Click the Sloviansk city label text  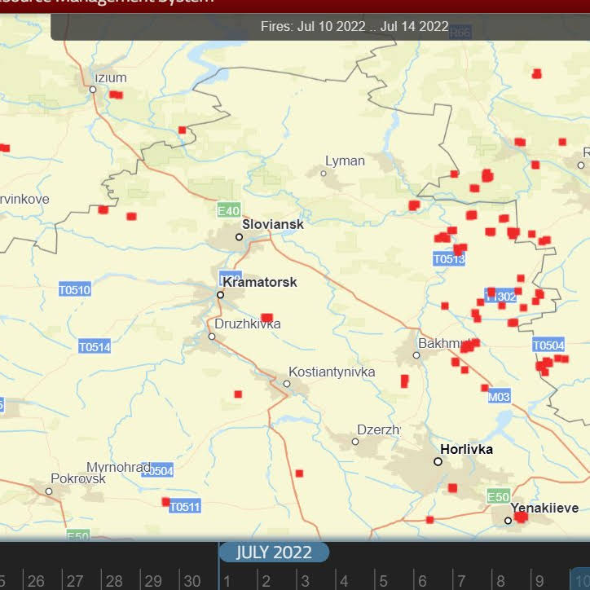273,224
